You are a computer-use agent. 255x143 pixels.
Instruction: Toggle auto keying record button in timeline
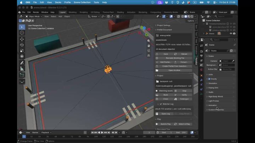click(85, 133)
